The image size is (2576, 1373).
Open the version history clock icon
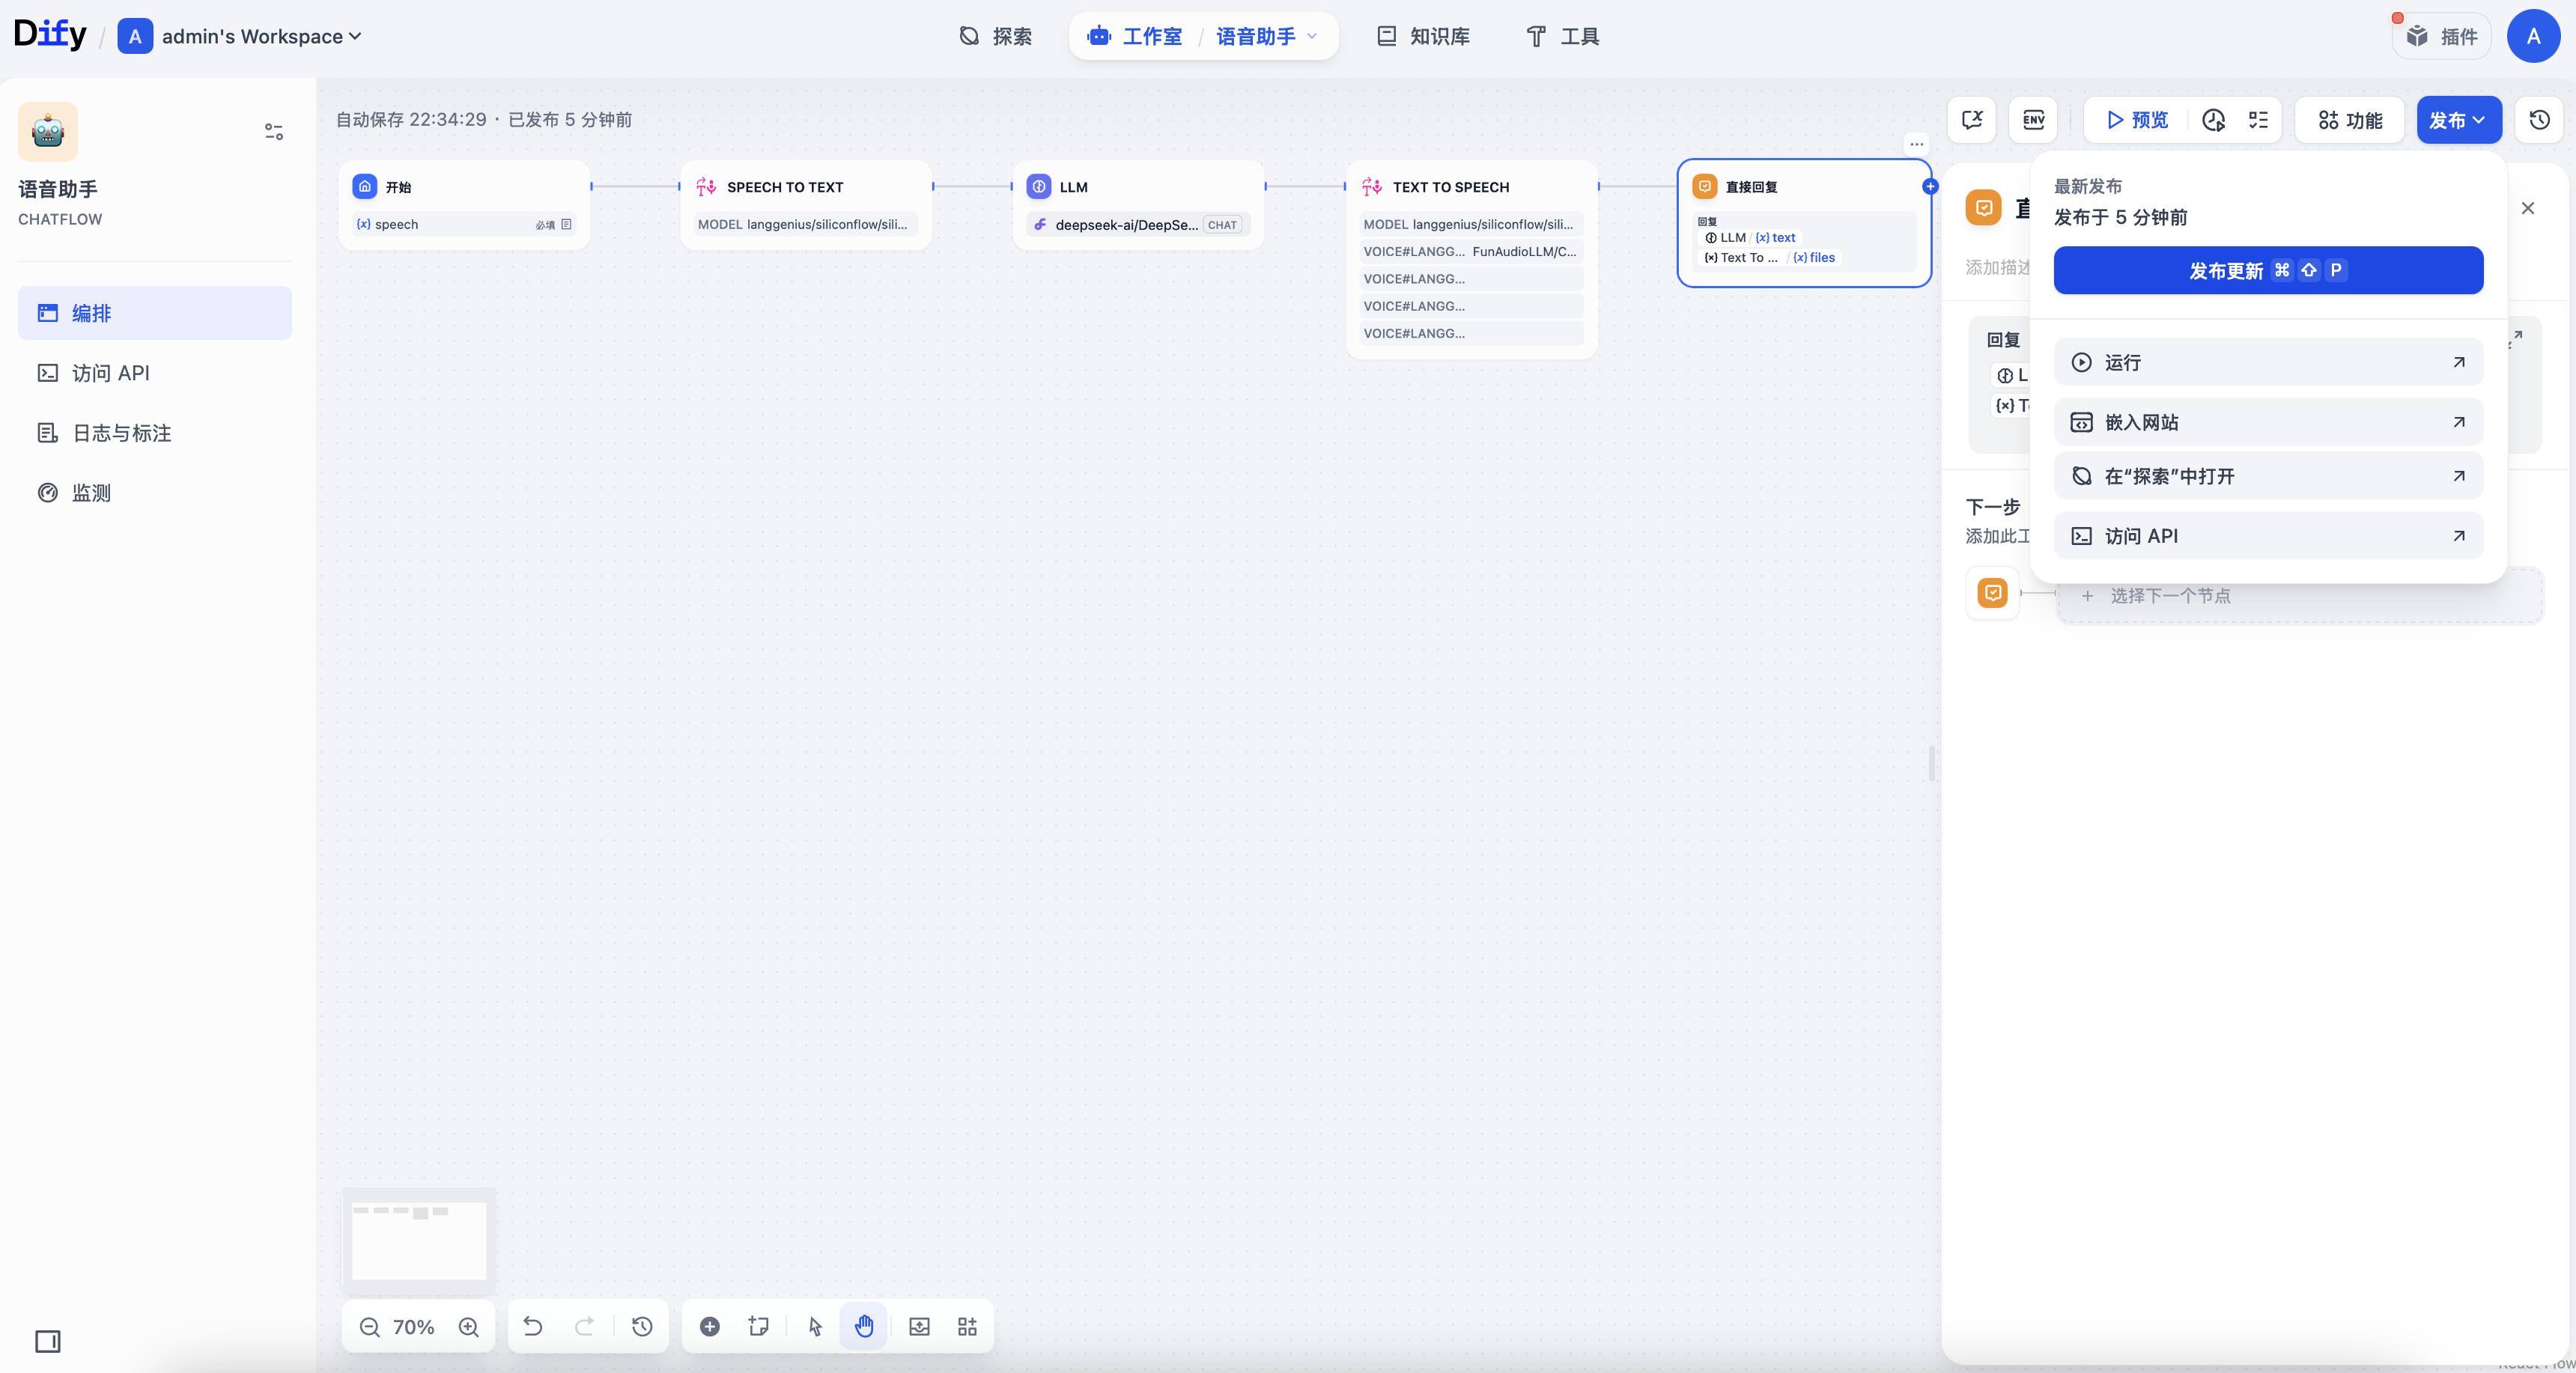point(2539,120)
